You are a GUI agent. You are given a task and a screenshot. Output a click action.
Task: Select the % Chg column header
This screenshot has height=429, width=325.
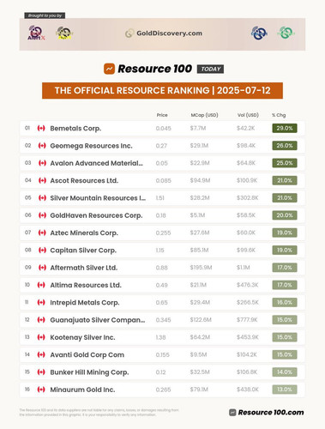point(279,115)
